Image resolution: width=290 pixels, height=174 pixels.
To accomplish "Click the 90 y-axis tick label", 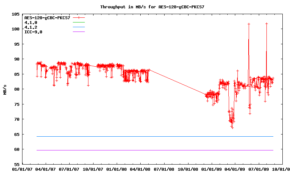I will (17, 59).
